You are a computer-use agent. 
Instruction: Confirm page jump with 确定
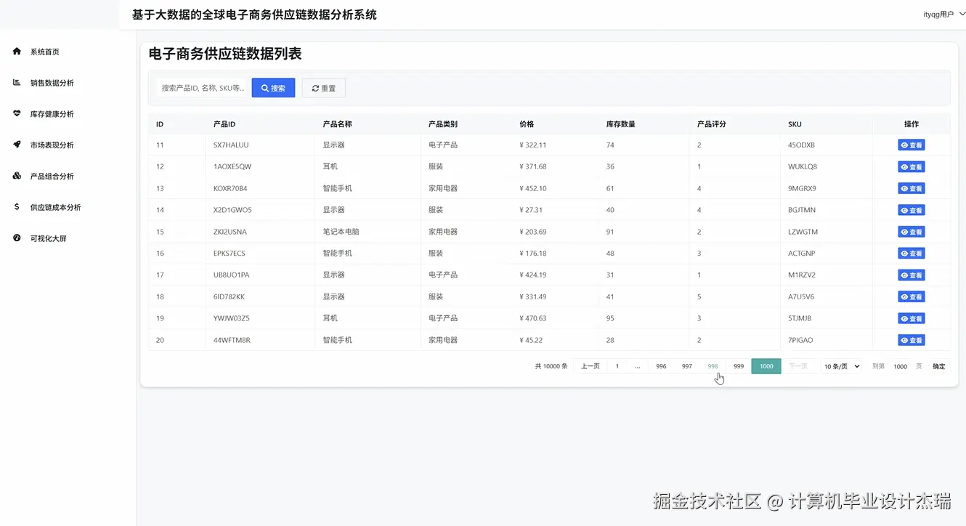(939, 366)
